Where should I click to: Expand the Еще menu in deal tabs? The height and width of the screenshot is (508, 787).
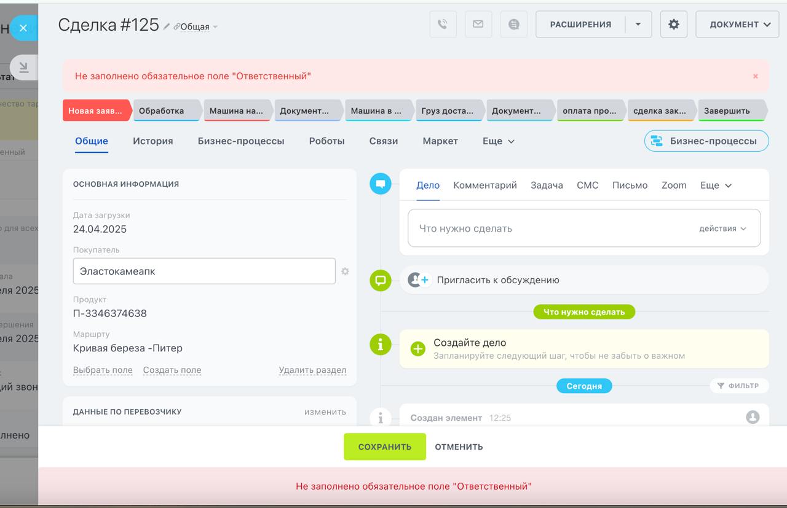click(x=498, y=141)
